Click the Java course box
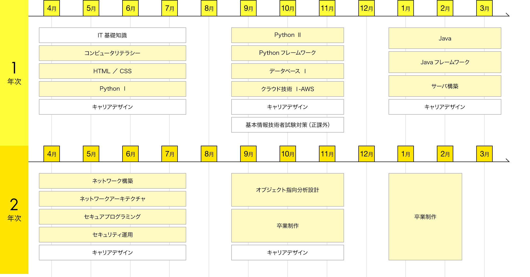 pos(445,38)
